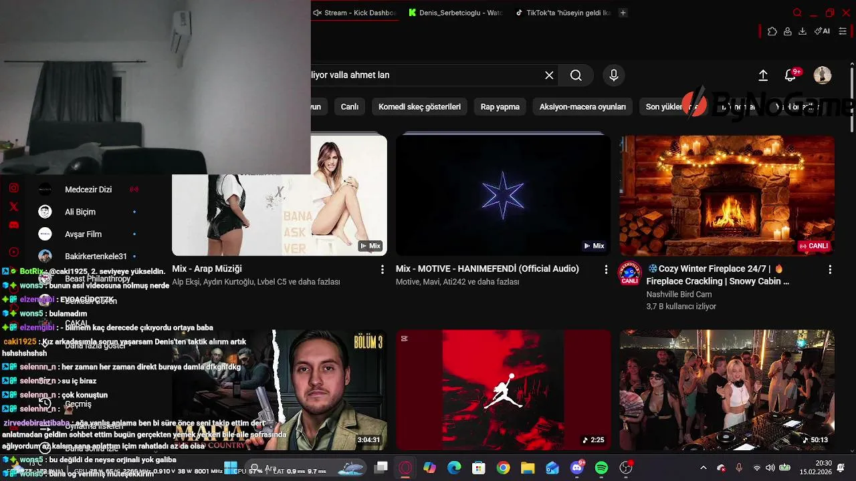Screen dimensions: 856x481
Task: Click the YouTube search magnifier button
Action: [576, 75]
